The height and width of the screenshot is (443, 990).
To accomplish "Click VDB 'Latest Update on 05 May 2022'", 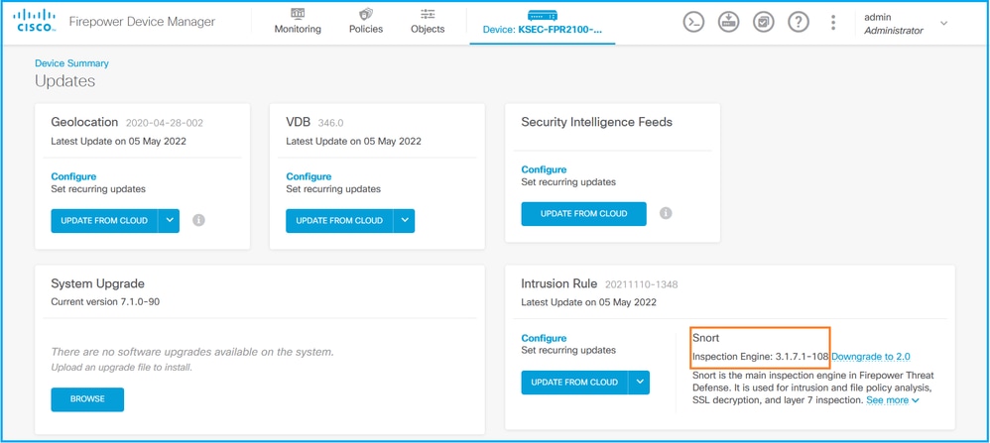I will pos(353,142).
